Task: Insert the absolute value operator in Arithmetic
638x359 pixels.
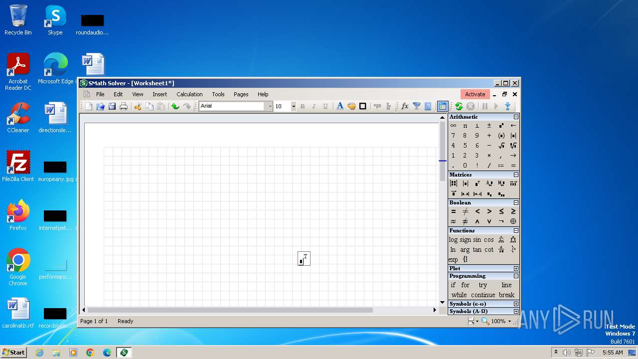Action: 513,136
